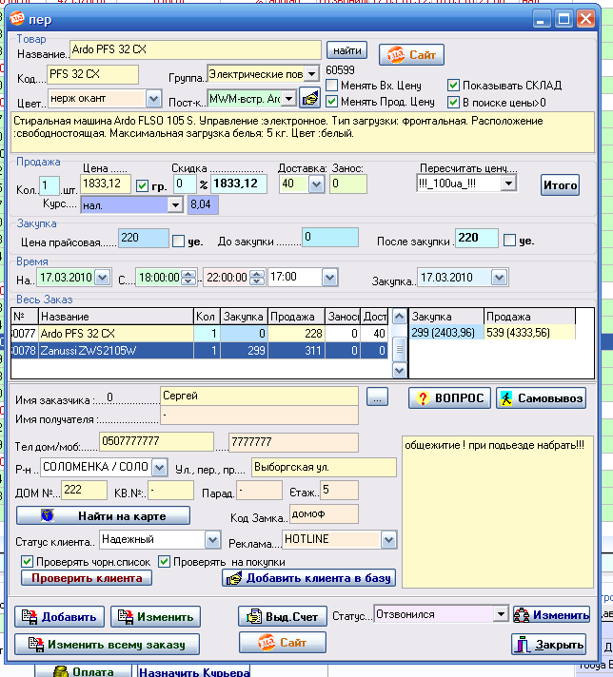Uncheck Проверять черн.список checkbox
The width and height of the screenshot is (613, 677).
click(x=27, y=561)
